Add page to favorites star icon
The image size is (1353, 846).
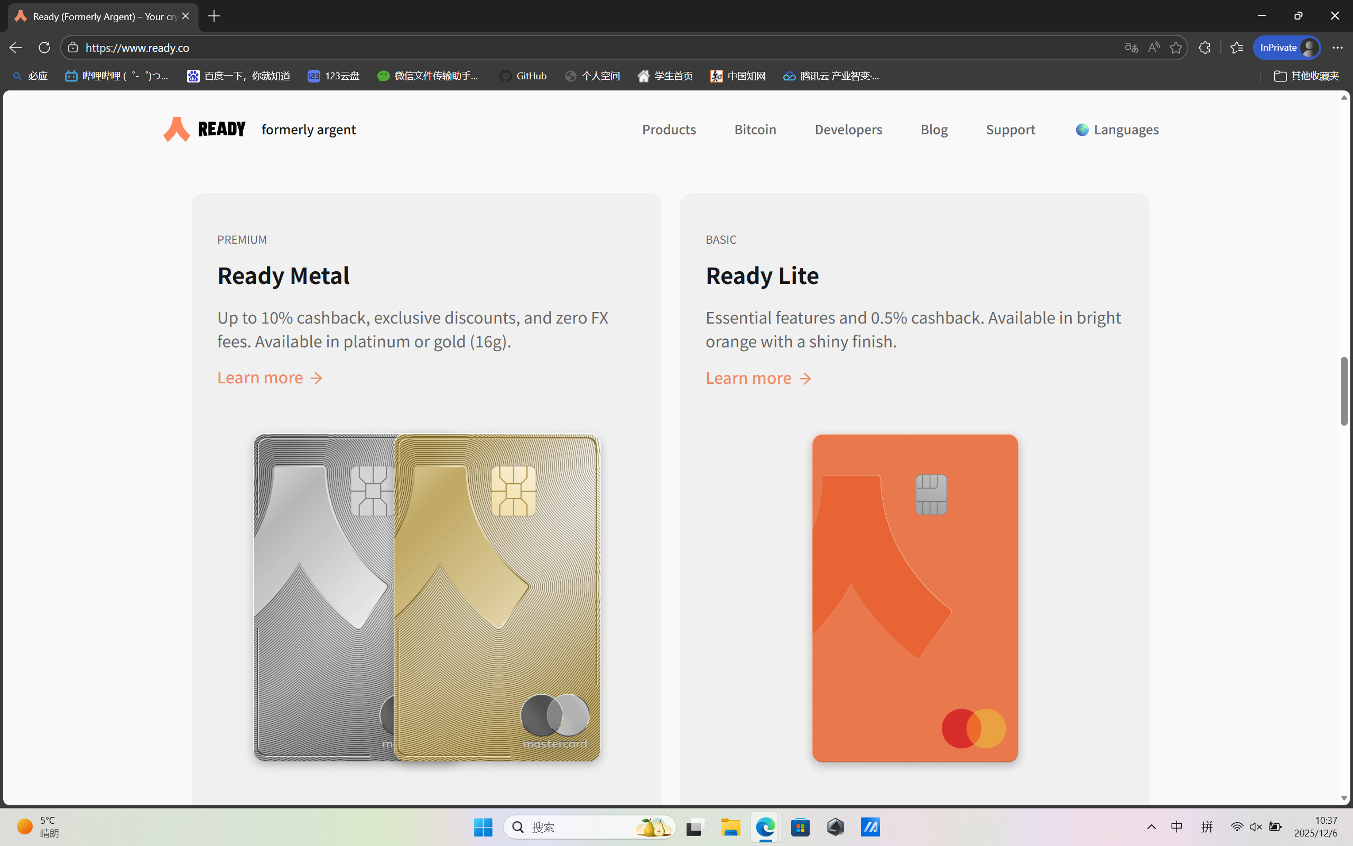(1176, 48)
